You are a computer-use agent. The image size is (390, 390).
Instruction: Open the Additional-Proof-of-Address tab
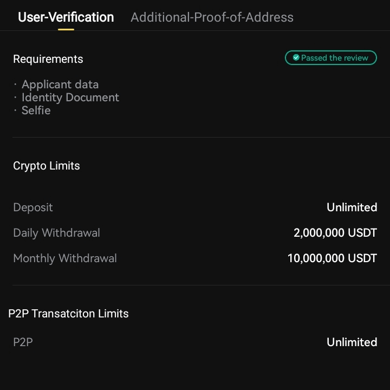(x=212, y=17)
